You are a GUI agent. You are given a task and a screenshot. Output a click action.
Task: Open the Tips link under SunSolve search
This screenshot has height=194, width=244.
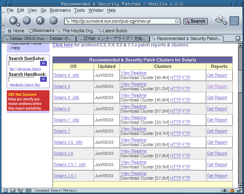[x=12, y=69]
